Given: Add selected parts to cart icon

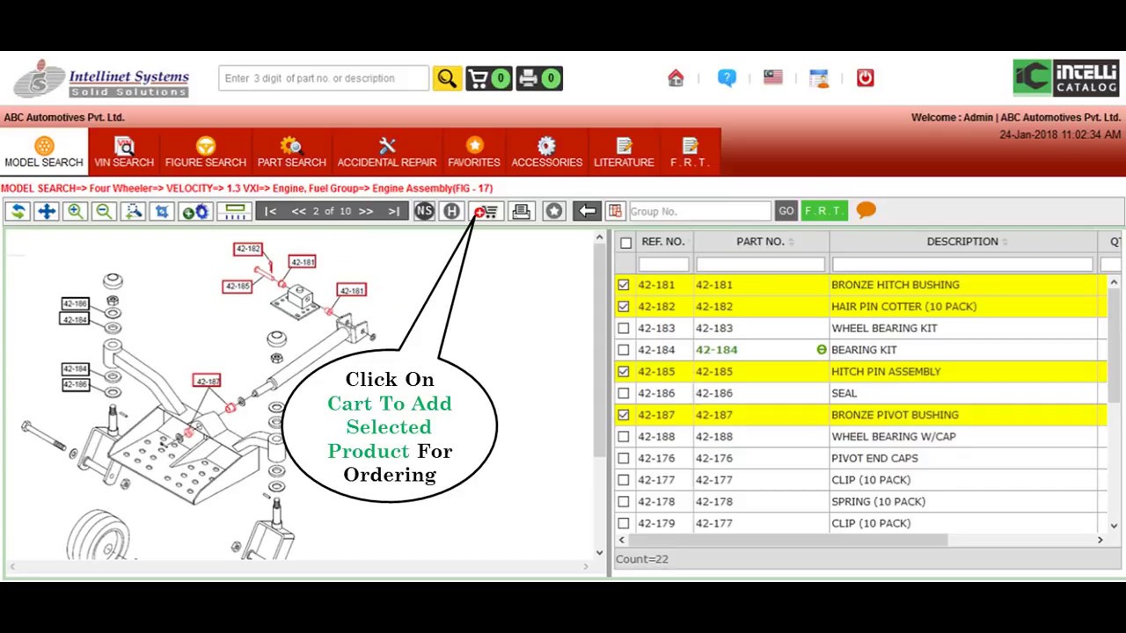Looking at the screenshot, I should (x=486, y=211).
